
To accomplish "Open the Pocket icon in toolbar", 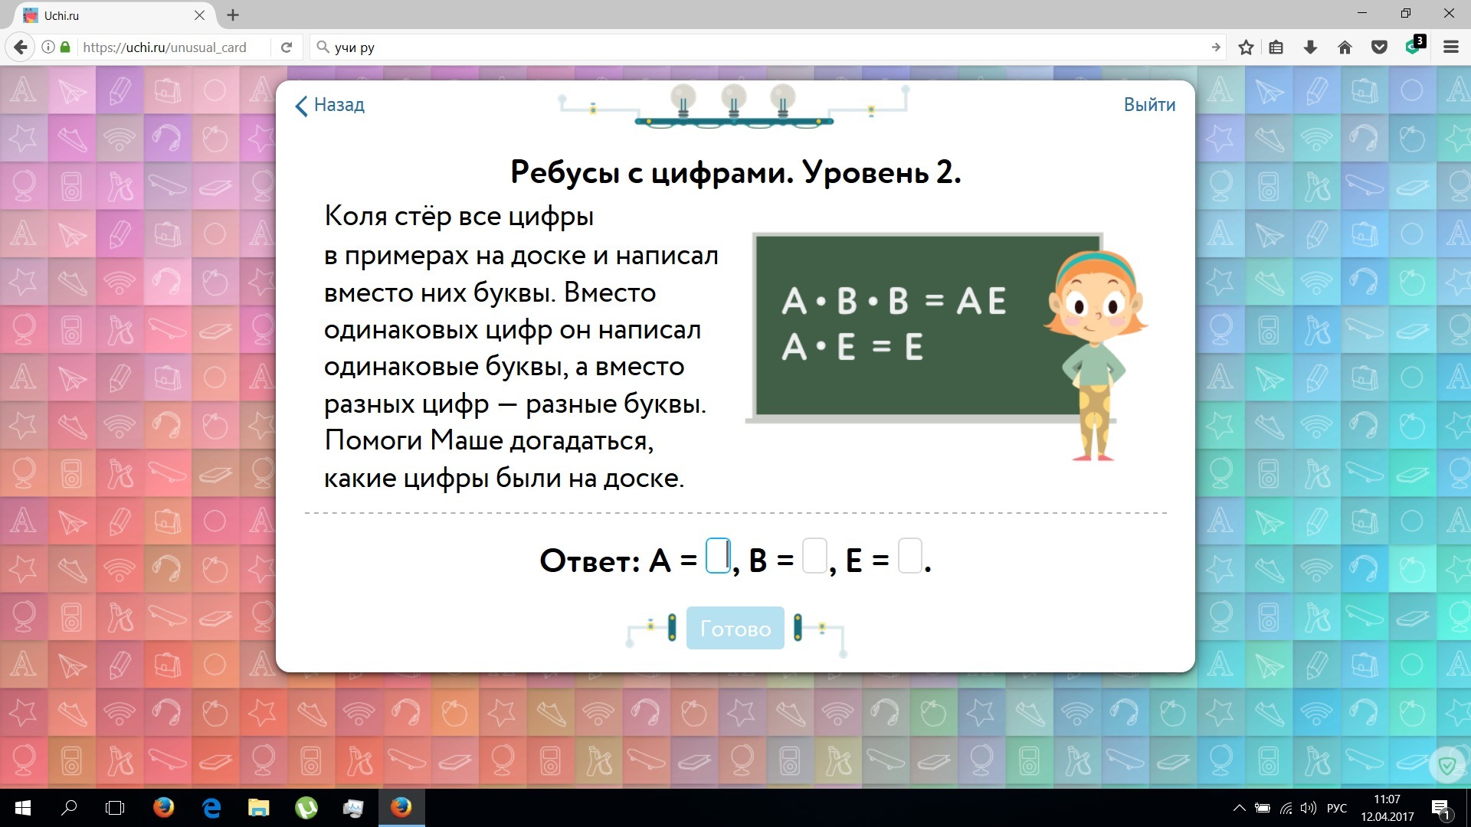I will pos(1379,47).
